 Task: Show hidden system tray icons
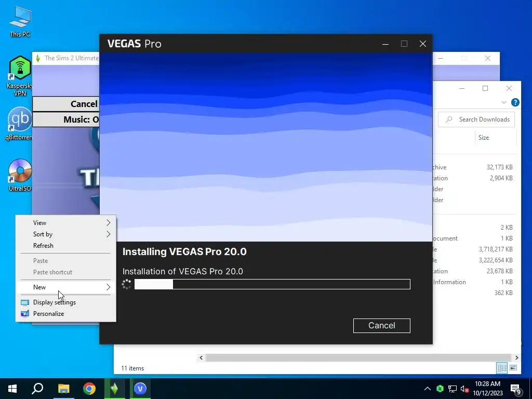428,389
